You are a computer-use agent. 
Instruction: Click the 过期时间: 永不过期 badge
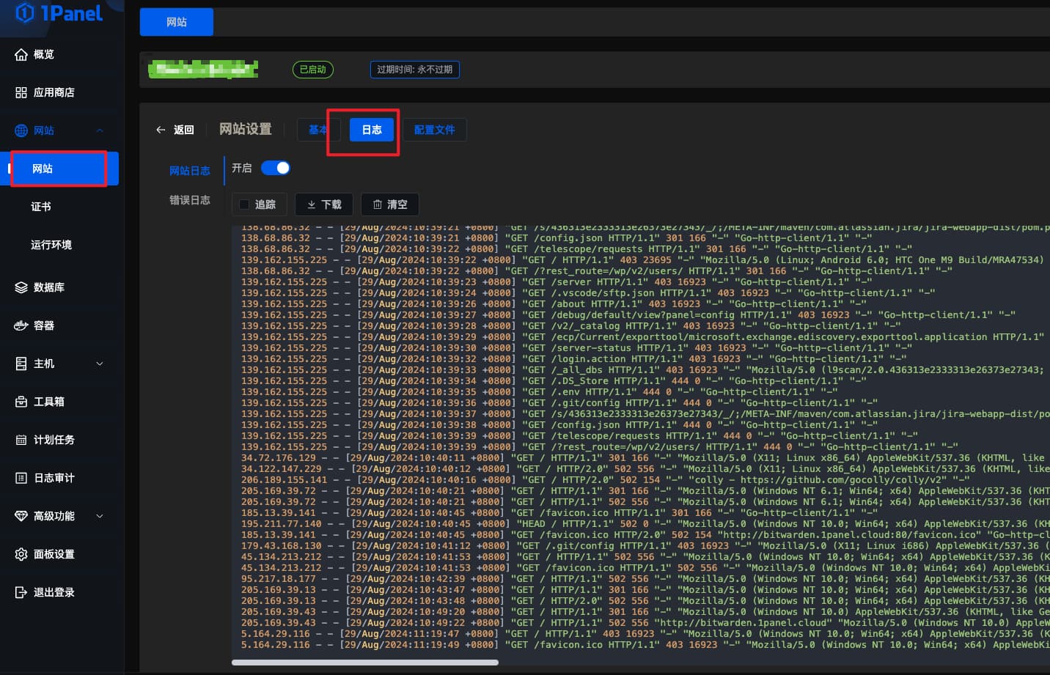pos(414,70)
